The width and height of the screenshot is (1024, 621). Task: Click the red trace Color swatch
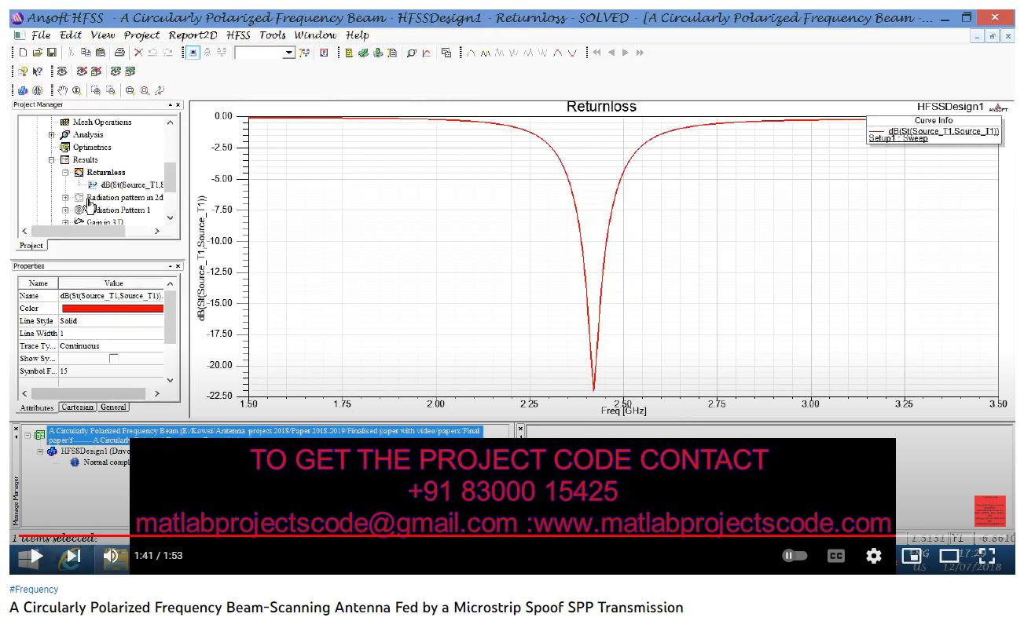[112, 309]
